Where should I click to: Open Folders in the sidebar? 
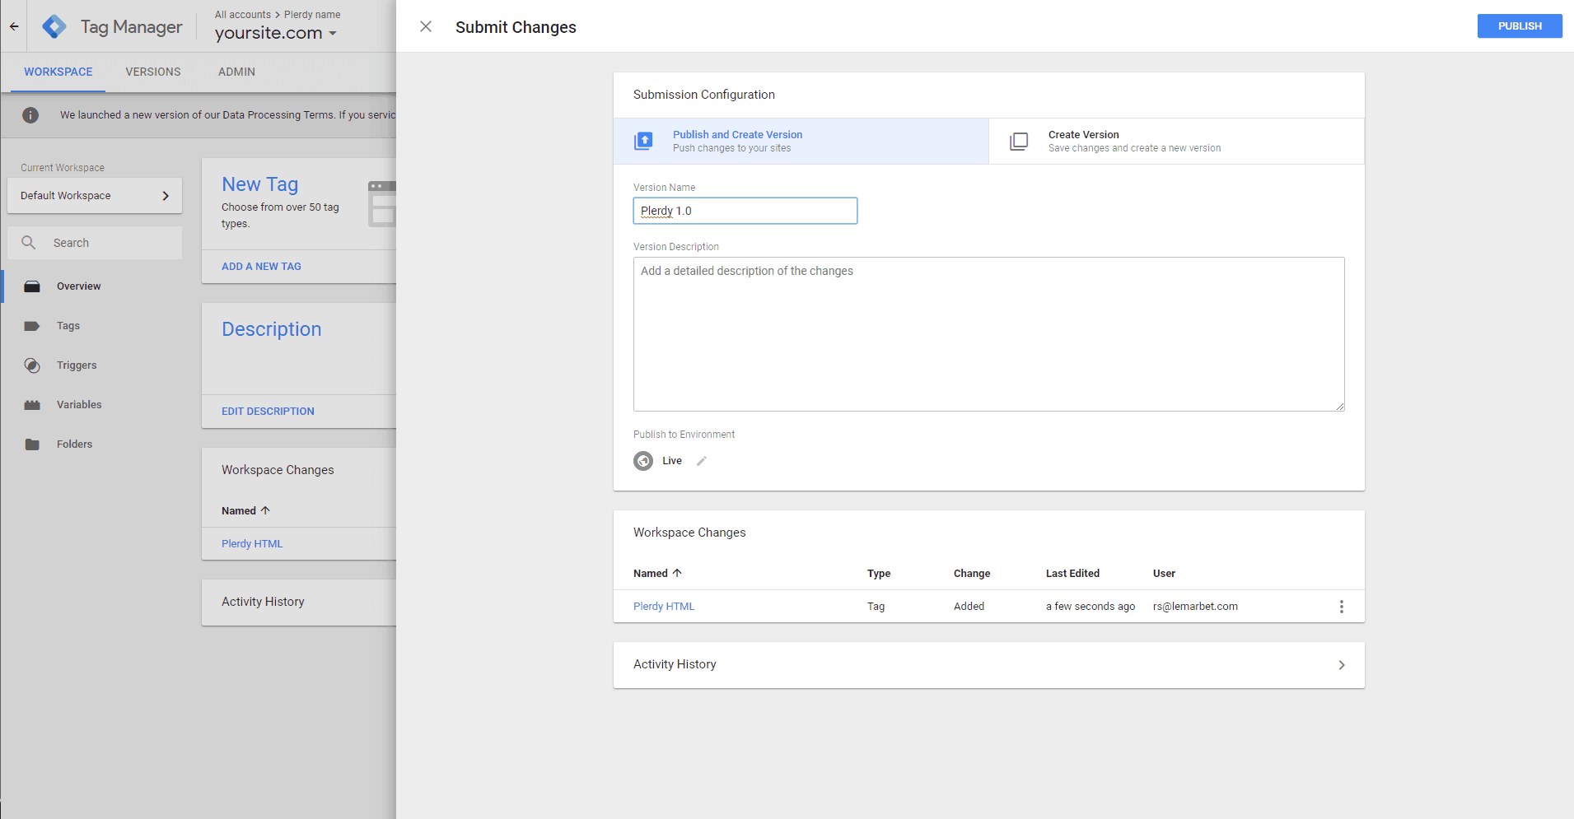74,444
